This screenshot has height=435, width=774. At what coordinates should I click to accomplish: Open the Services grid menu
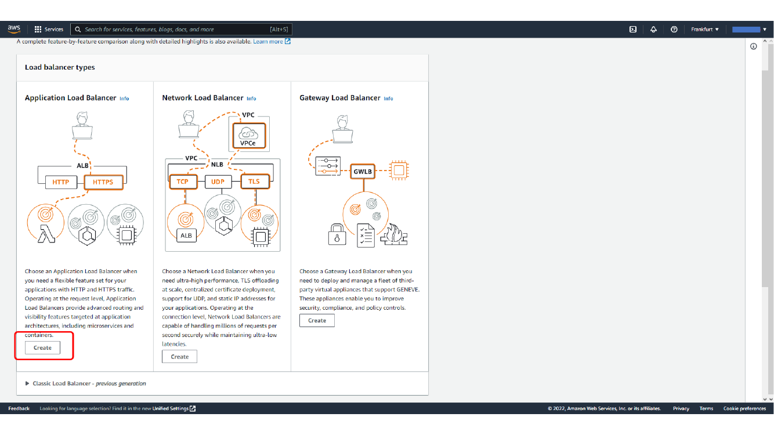[38, 29]
